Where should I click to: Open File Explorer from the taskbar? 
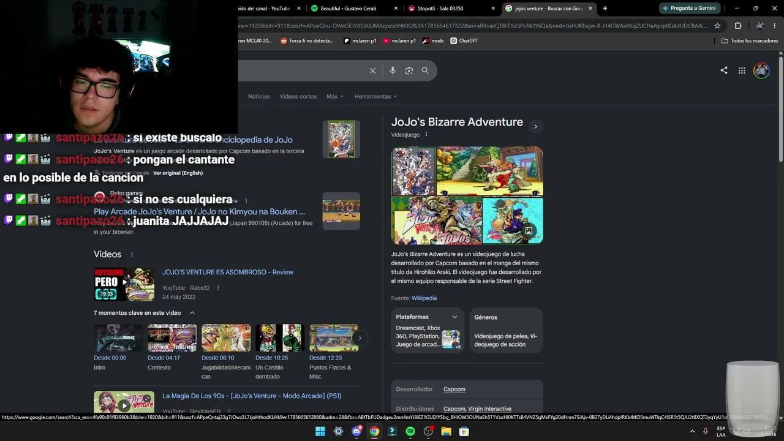(x=446, y=431)
